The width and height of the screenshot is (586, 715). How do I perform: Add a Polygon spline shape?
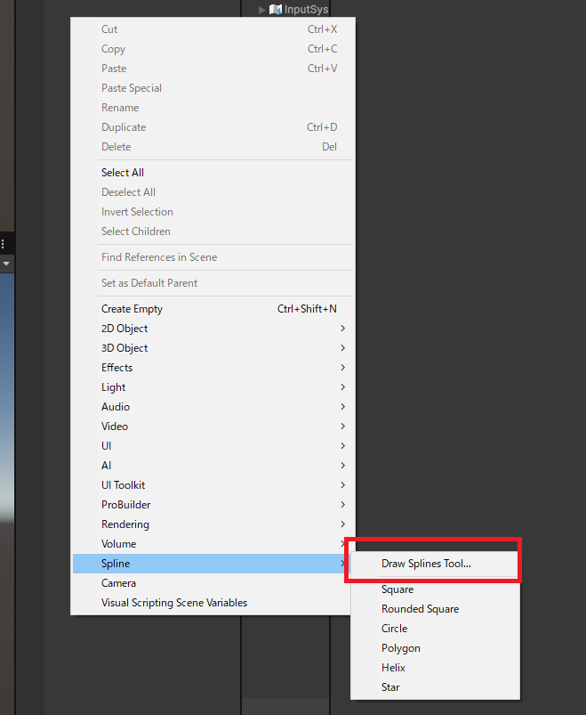pyautogui.click(x=400, y=648)
